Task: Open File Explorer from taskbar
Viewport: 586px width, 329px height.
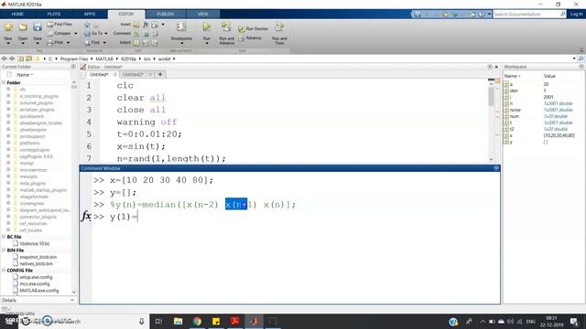Action: click(179, 321)
